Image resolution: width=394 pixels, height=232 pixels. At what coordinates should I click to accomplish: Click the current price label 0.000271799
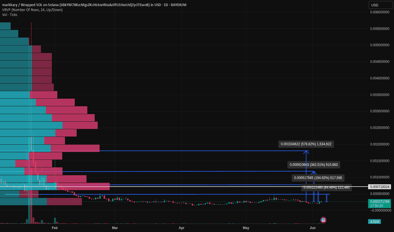pos(380,203)
